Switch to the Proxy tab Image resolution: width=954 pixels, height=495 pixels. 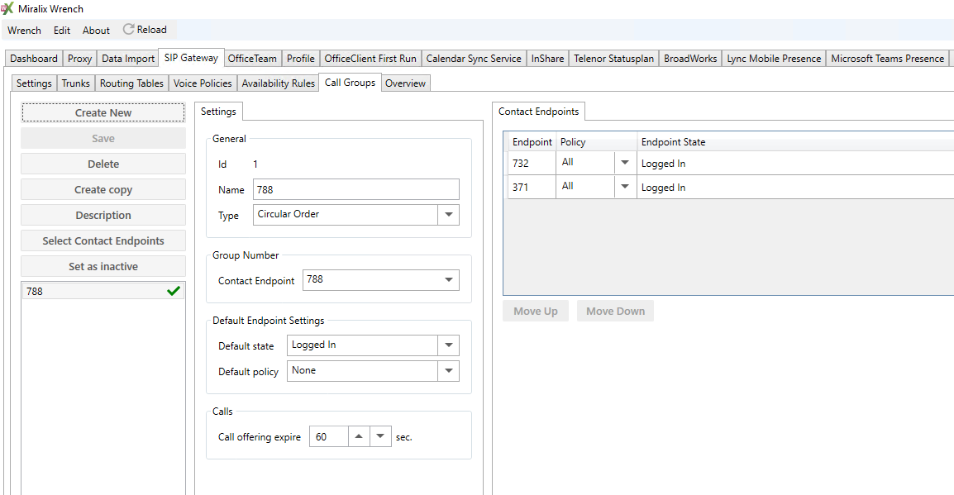tap(79, 59)
